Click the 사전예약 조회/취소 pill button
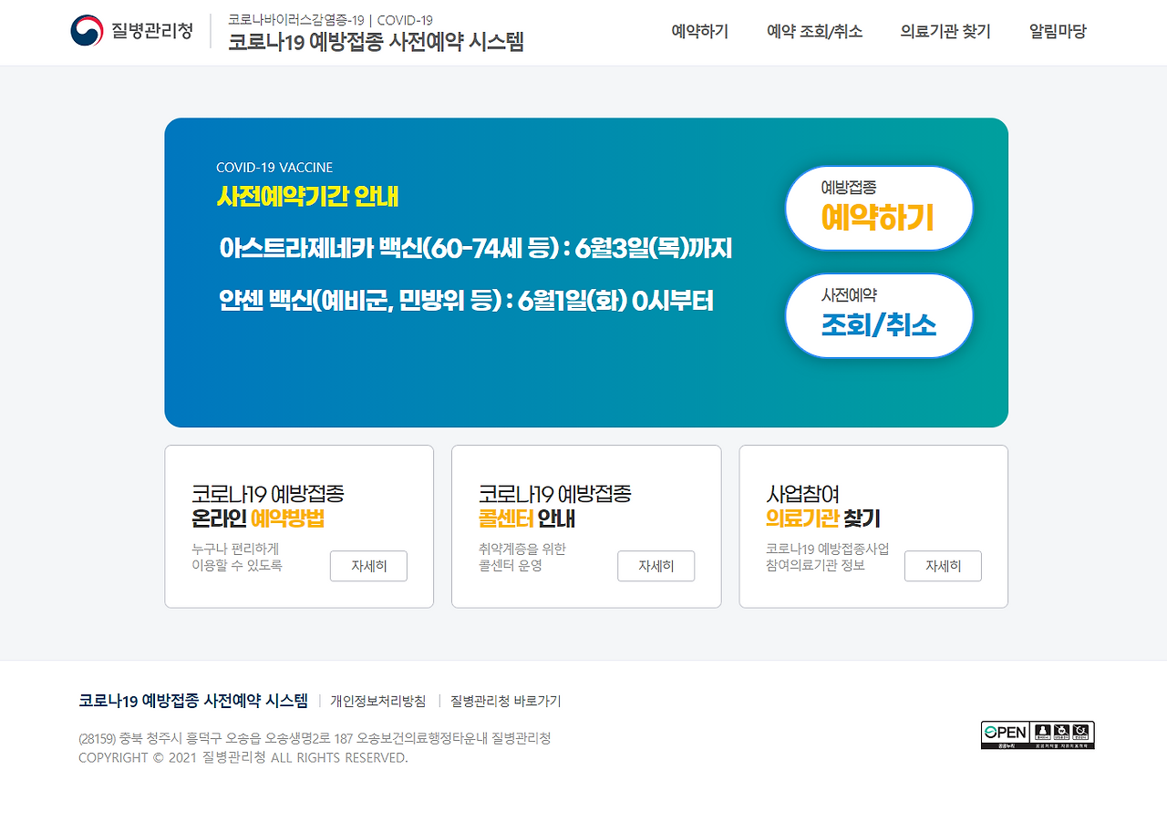 pyautogui.click(x=879, y=315)
